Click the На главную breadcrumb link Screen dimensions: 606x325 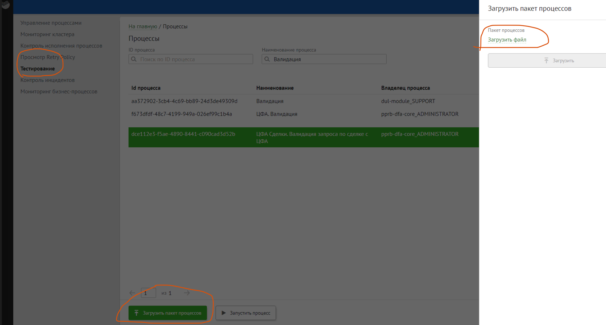click(142, 26)
